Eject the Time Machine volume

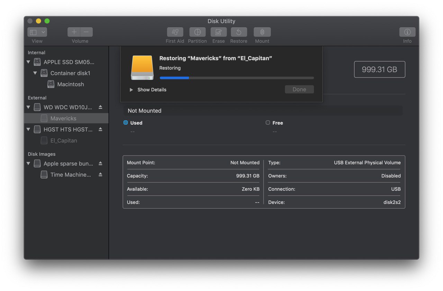point(100,175)
